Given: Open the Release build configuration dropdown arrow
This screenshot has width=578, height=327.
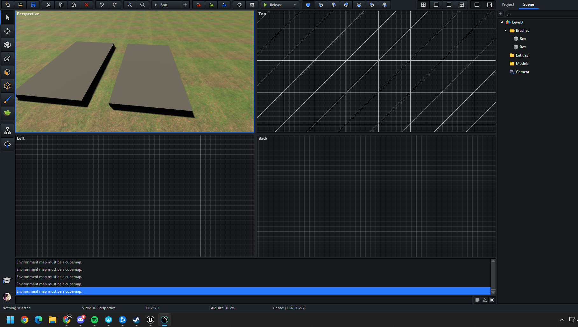Looking at the screenshot, I should [295, 5].
